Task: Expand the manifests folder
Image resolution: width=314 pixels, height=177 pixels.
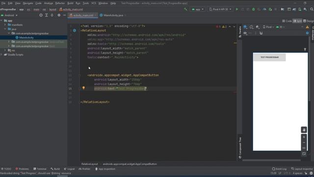Action: click(x=5, y=25)
